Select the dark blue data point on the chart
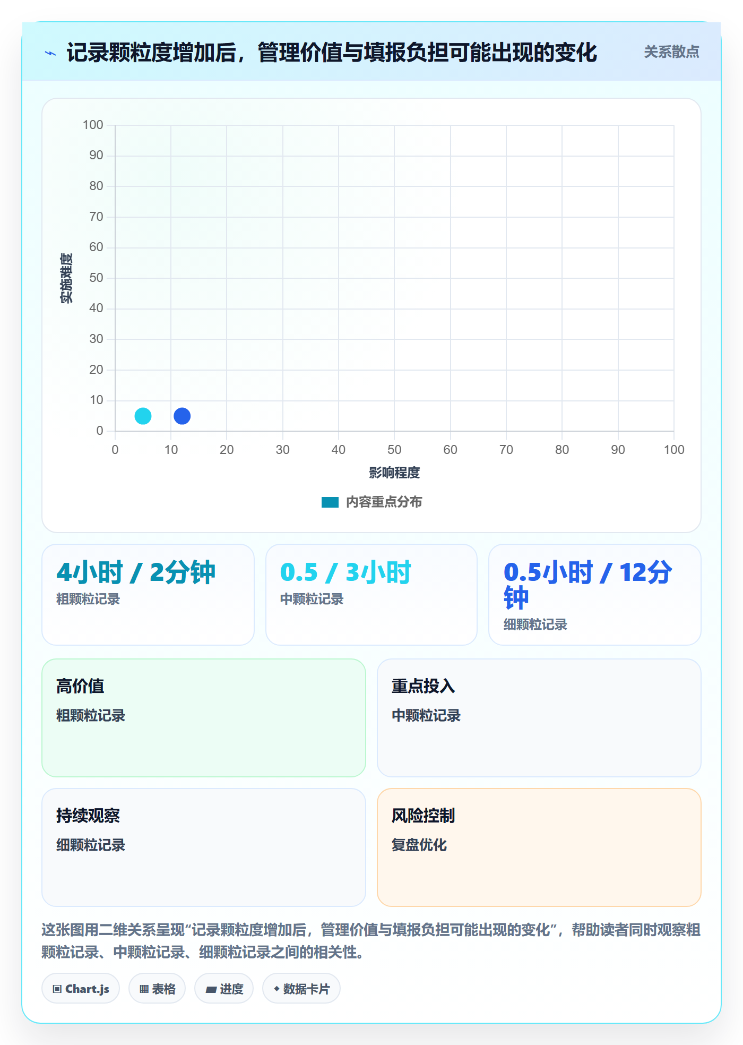Image resolution: width=743 pixels, height=1045 pixels. click(x=182, y=416)
